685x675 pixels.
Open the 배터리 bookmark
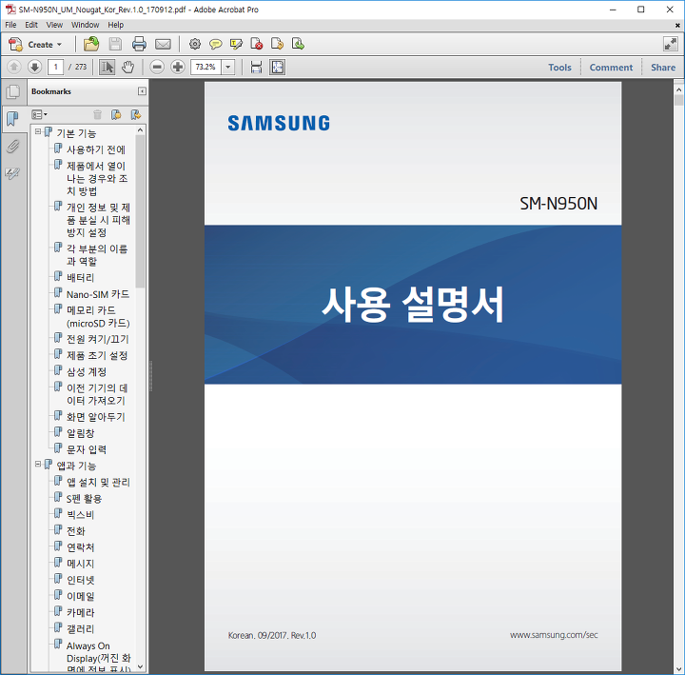point(80,277)
